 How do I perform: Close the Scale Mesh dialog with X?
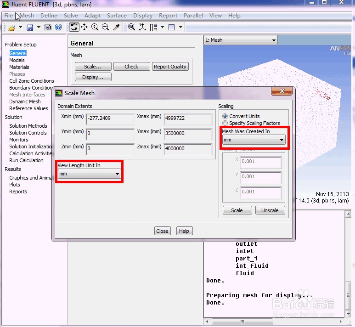pos(282,91)
